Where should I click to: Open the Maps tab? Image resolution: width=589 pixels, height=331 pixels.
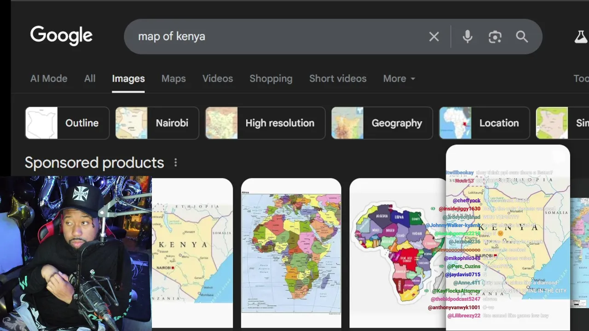pos(173,79)
